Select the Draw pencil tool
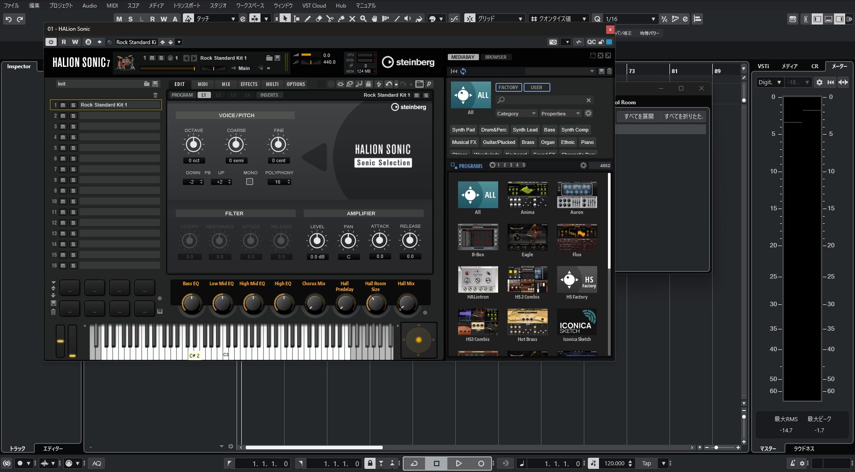The width and height of the screenshot is (855, 472). tap(308, 19)
